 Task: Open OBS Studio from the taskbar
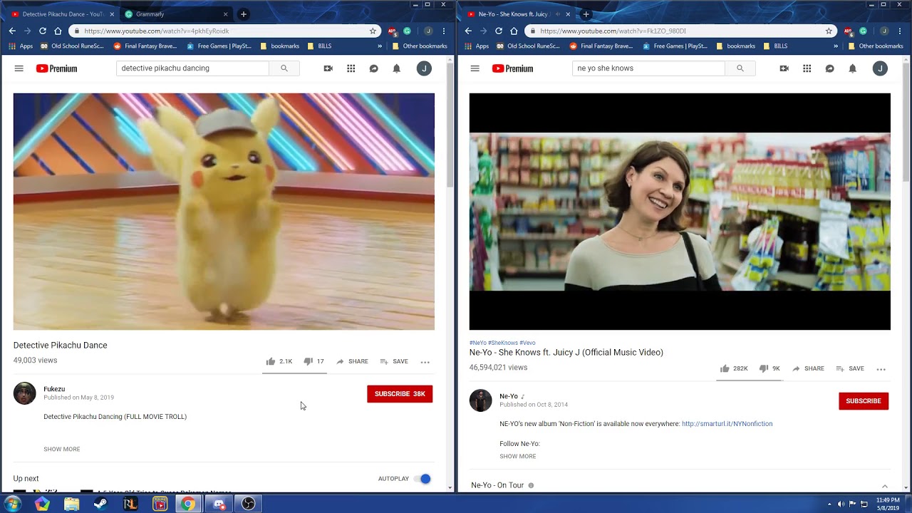[248, 504]
